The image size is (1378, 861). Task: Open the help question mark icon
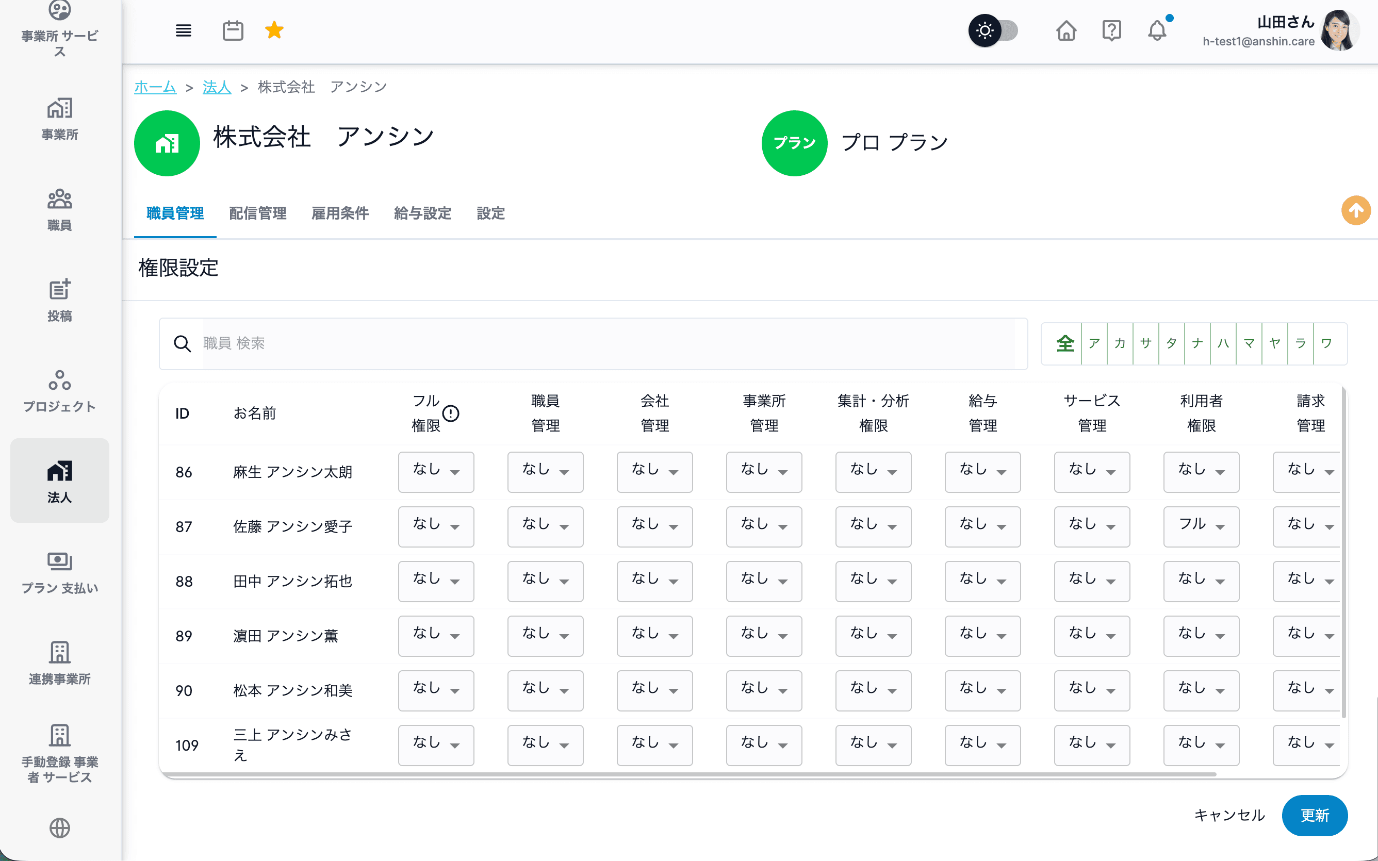point(1111,31)
